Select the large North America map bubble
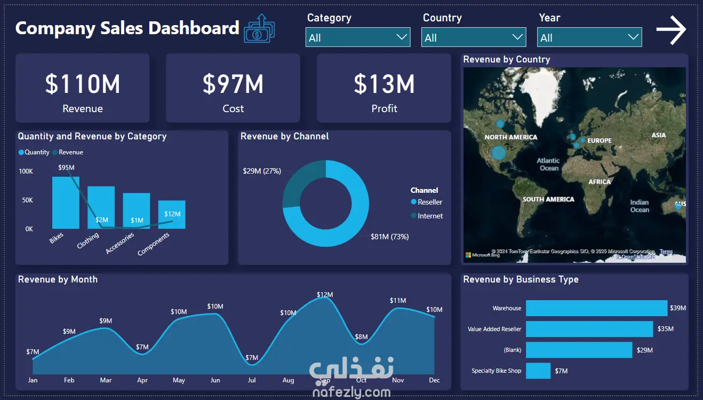The height and width of the screenshot is (400, 703). [498, 153]
